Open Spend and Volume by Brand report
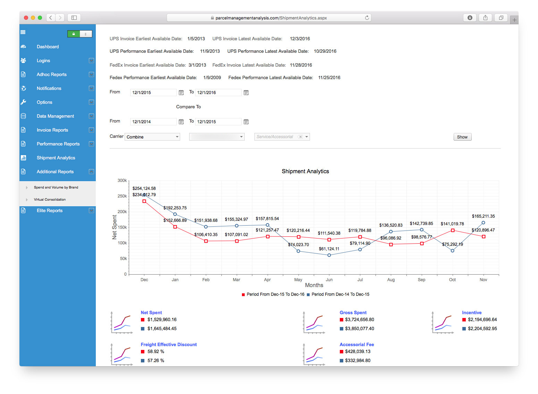The height and width of the screenshot is (394, 538). point(56,187)
